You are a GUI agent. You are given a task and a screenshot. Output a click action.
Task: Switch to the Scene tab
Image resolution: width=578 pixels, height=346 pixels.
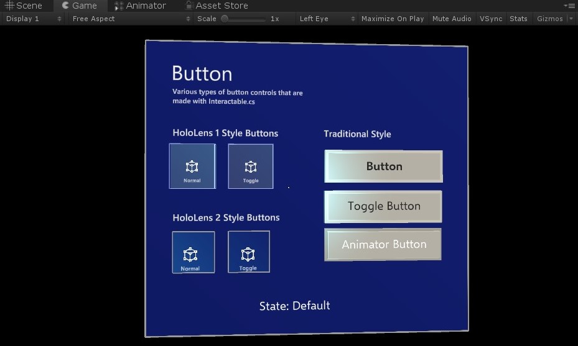pyautogui.click(x=24, y=6)
